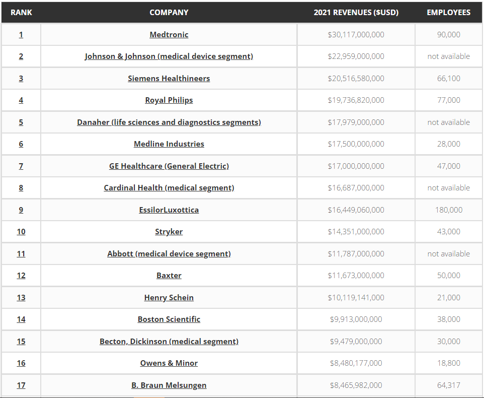Open Danaher life sciences and diagnostics link
484x398 pixels.
(x=169, y=122)
